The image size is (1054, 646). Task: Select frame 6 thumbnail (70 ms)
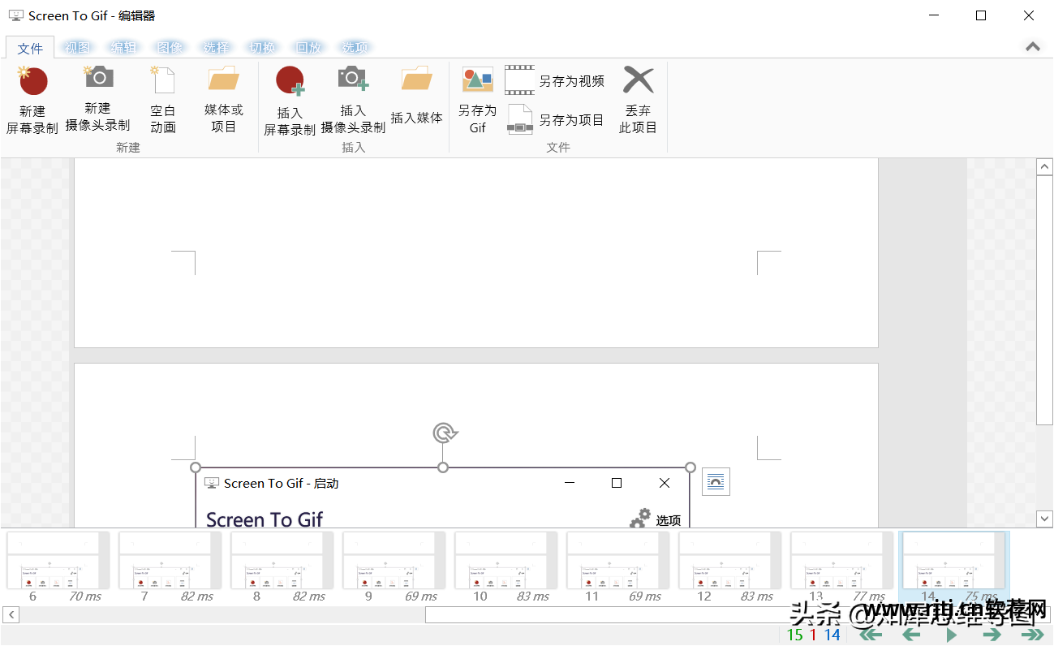pos(58,567)
